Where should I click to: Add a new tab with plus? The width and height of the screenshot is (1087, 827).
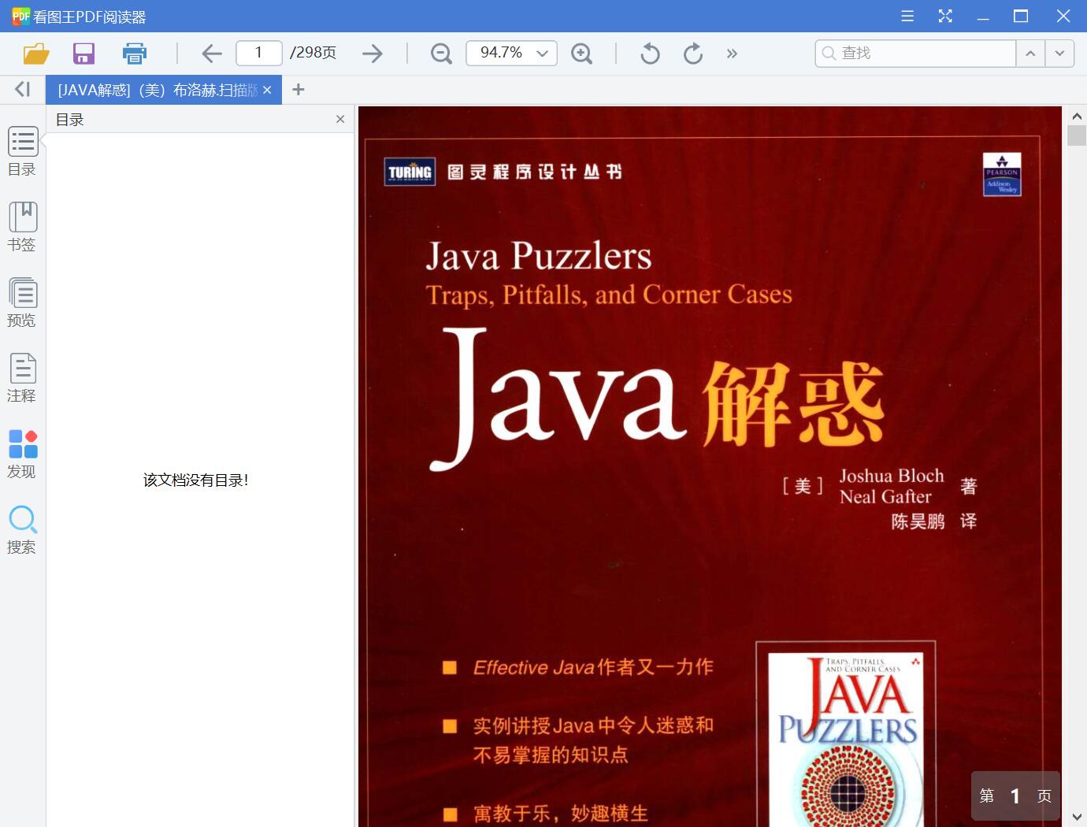(298, 90)
